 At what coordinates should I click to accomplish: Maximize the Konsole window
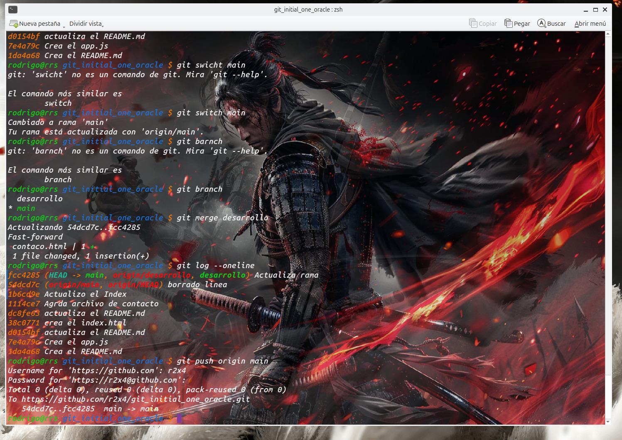(595, 10)
